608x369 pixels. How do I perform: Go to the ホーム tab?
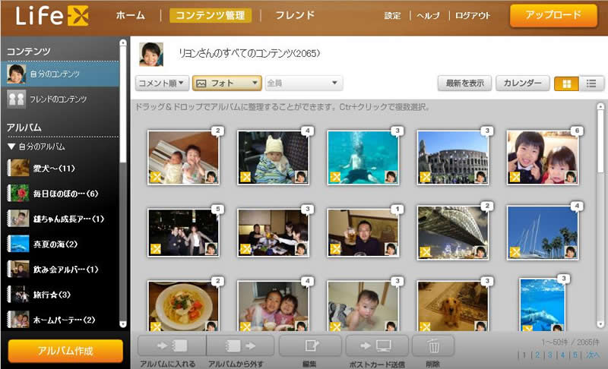pos(131,15)
